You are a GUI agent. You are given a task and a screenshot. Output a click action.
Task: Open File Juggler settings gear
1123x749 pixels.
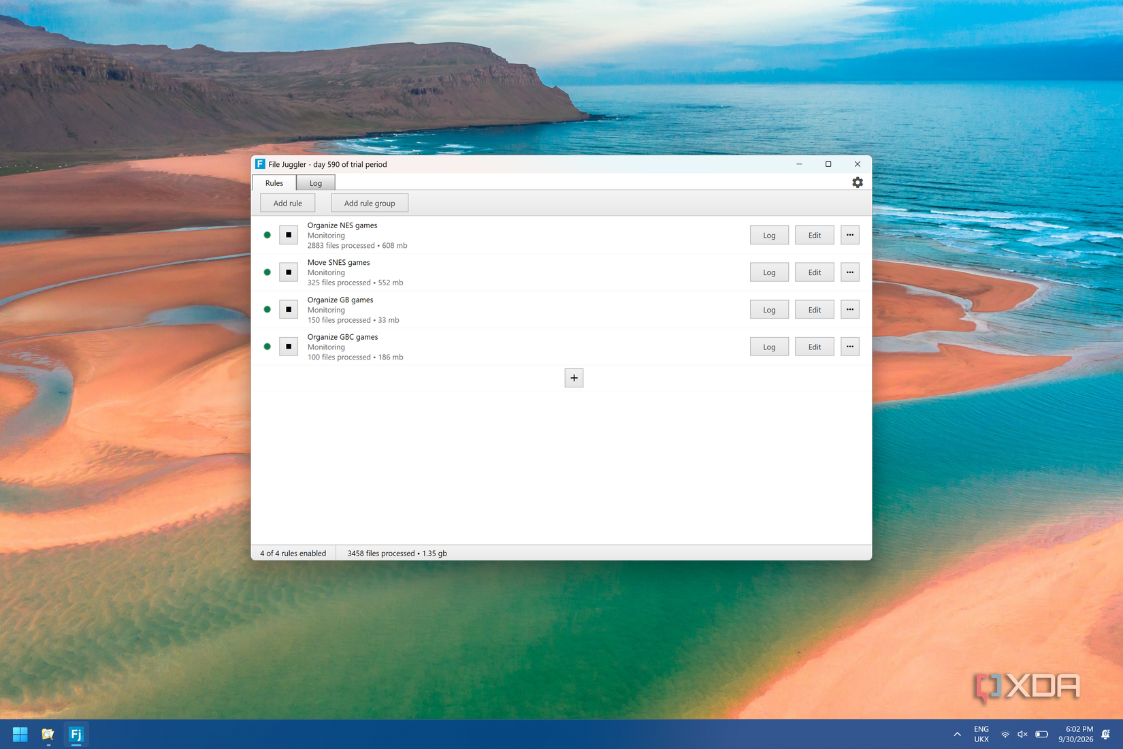coord(858,182)
